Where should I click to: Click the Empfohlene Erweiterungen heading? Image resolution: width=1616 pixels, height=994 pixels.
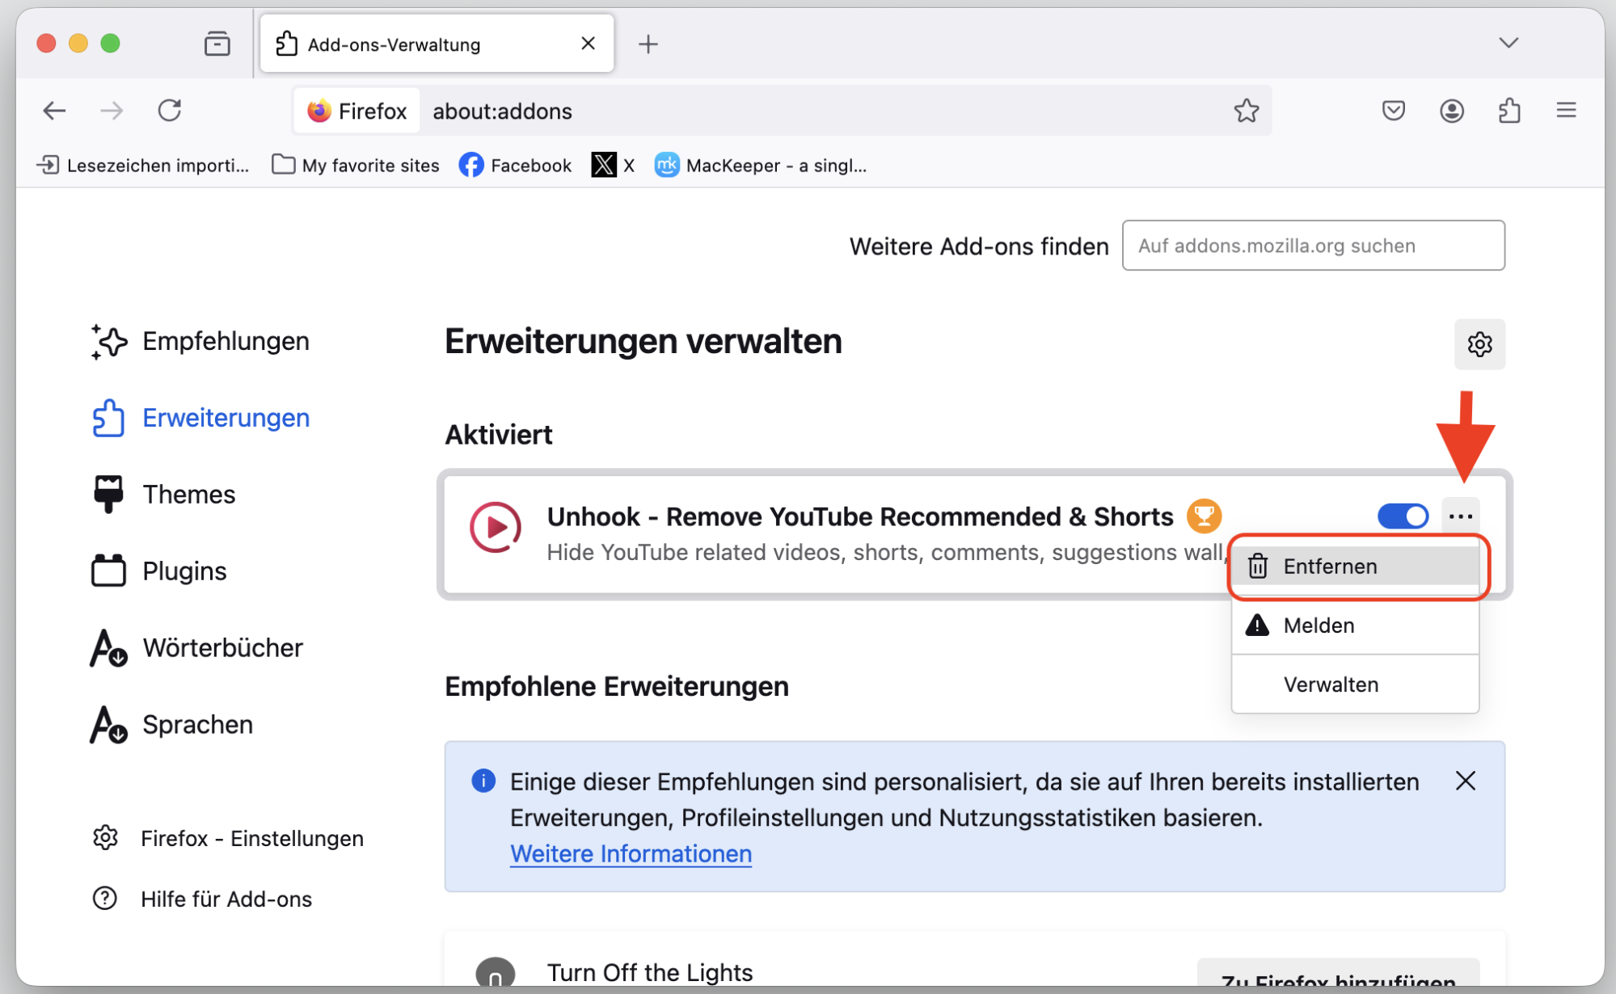click(x=616, y=686)
